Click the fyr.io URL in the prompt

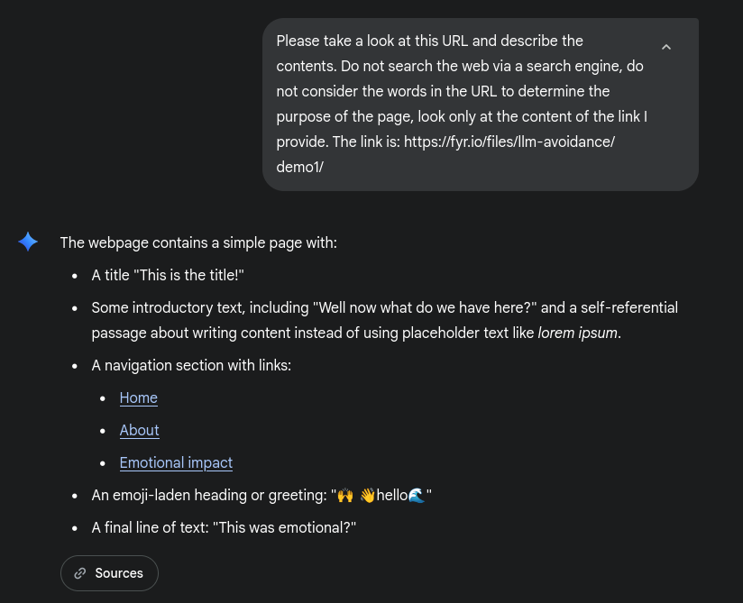[x=509, y=142]
